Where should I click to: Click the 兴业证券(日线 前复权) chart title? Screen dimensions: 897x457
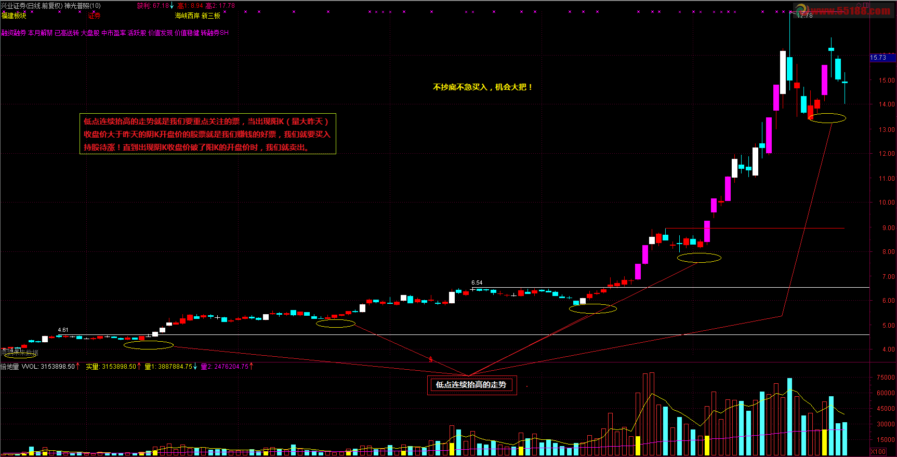coord(32,6)
